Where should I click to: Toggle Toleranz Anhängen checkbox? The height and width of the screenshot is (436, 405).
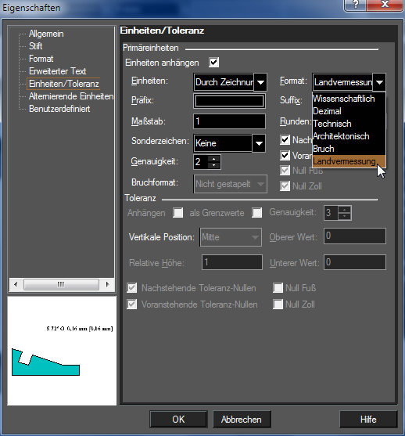click(x=177, y=213)
